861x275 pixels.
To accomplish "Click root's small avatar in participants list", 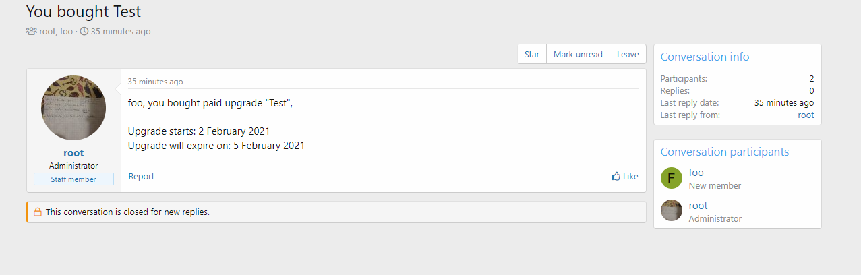I will pyautogui.click(x=672, y=211).
